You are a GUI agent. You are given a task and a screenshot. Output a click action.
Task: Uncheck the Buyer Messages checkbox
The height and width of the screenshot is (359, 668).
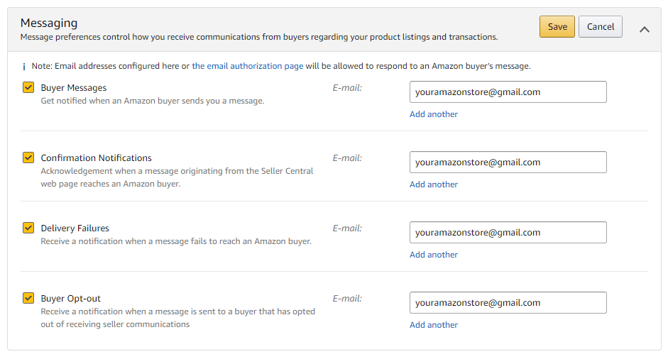[x=28, y=88]
